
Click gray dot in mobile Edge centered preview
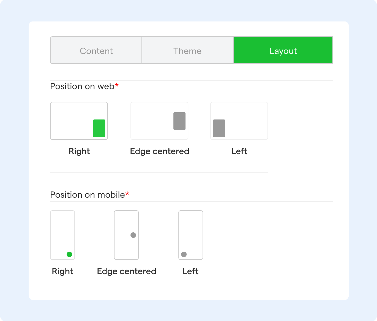pyautogui.click(x=133, y=235)
